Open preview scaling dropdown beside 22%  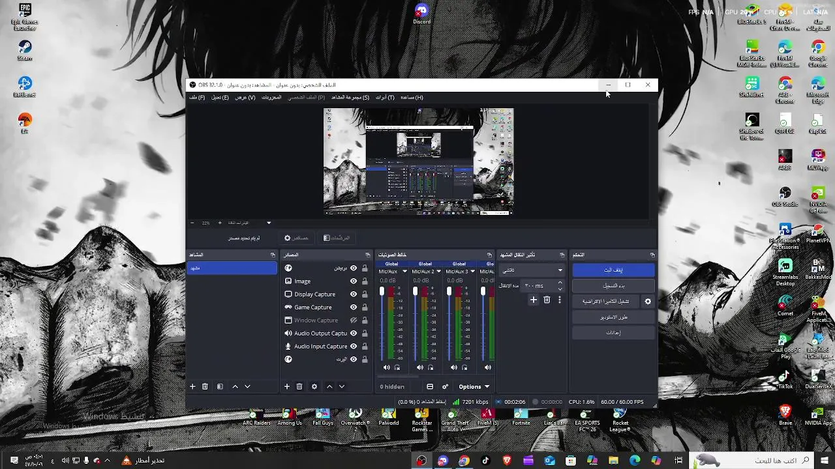(x=268, y=223)
